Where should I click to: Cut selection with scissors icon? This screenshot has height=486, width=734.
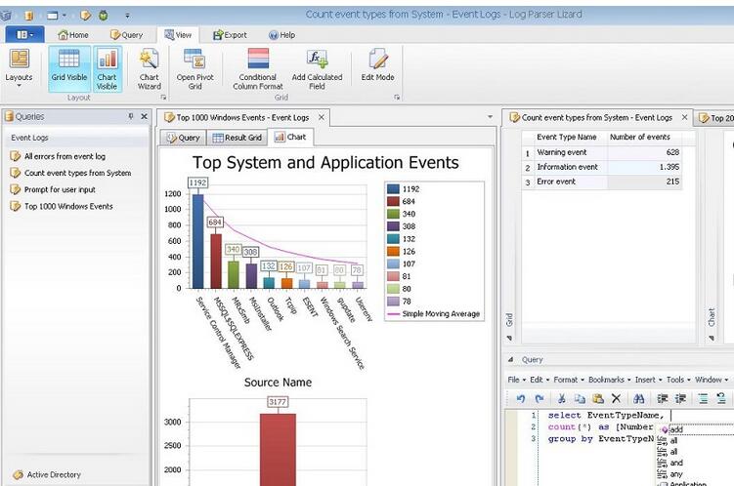point(561,398)
